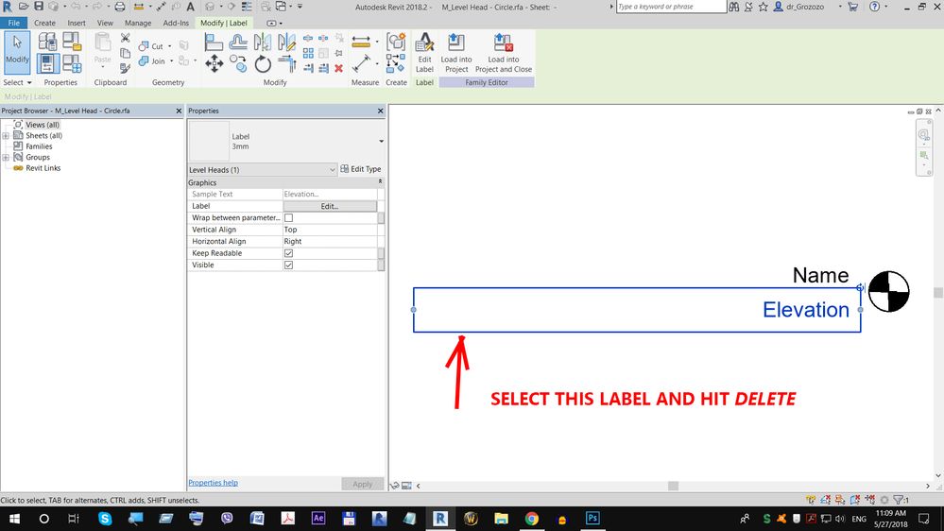Open the File tab
The image size is (944, 531).
tap(14, 23)
